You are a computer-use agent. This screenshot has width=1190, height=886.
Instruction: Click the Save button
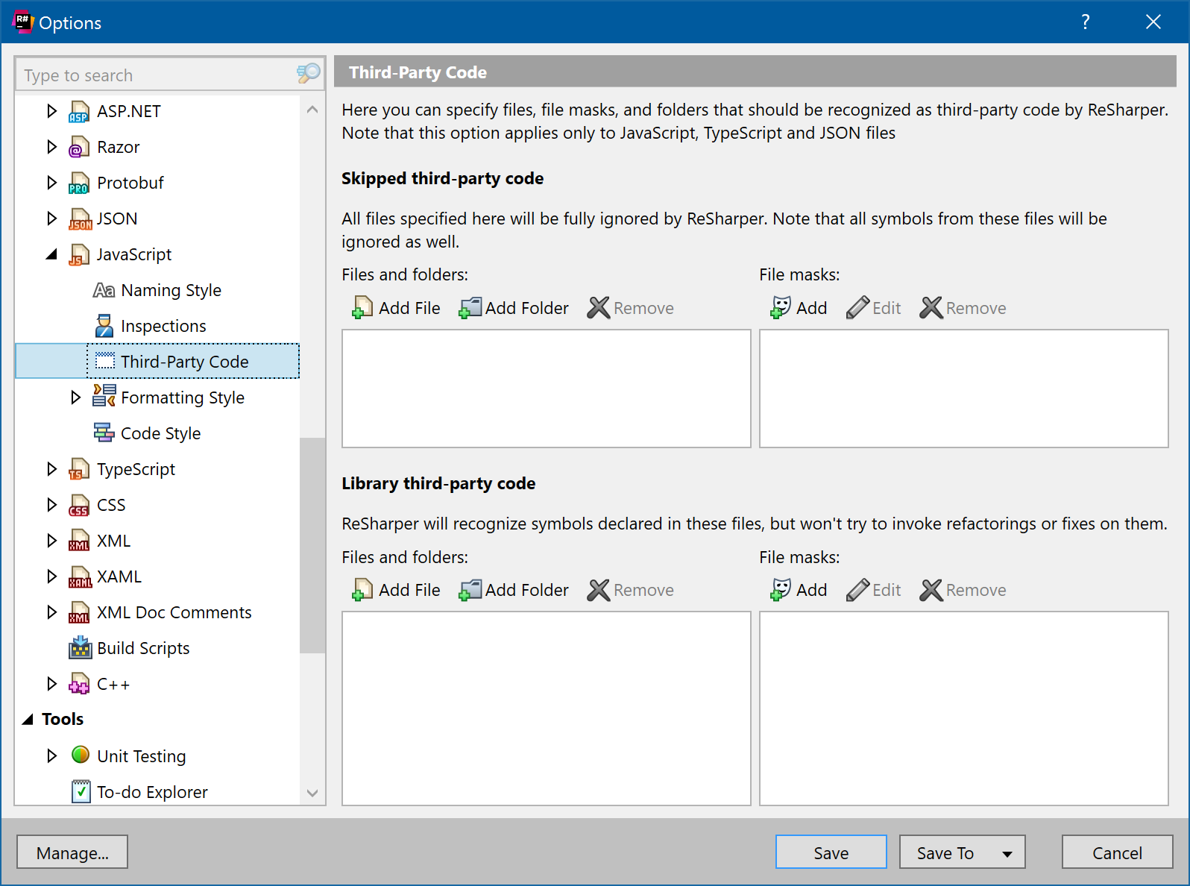click(x=831, y=852)
